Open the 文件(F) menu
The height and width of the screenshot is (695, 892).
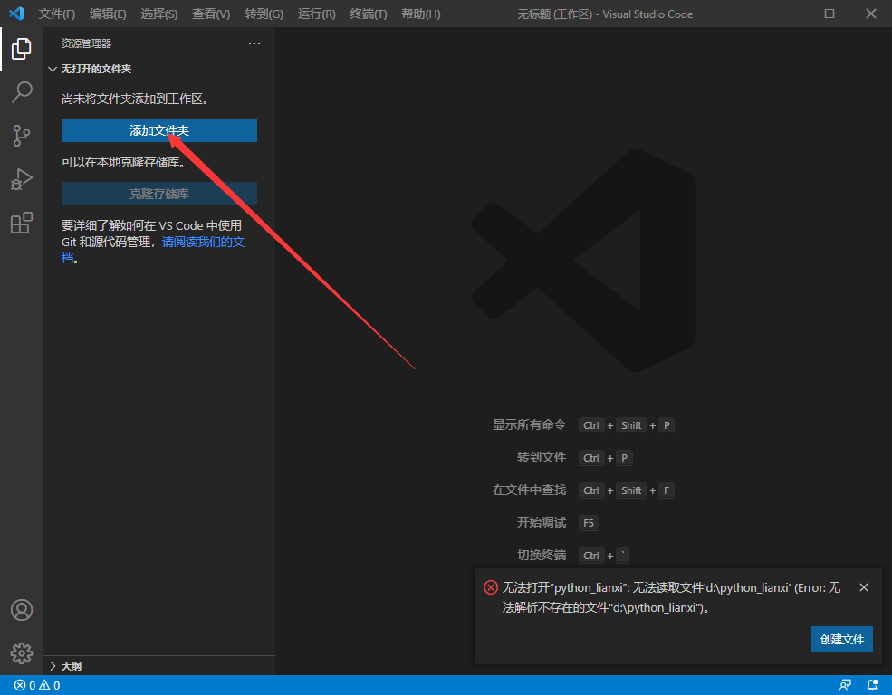[57, 14]
